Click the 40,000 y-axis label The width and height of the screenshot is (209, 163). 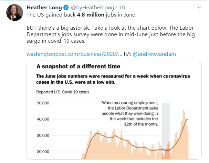(x=43, y=119)
